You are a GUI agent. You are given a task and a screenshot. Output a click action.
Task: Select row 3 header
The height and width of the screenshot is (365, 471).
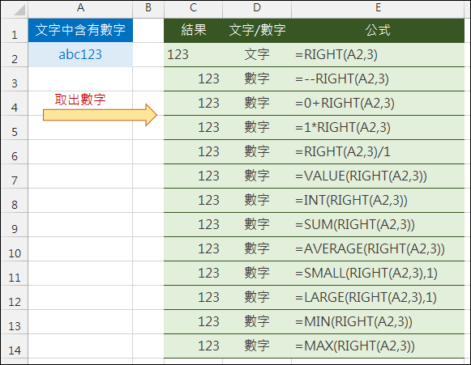[14, 79]
